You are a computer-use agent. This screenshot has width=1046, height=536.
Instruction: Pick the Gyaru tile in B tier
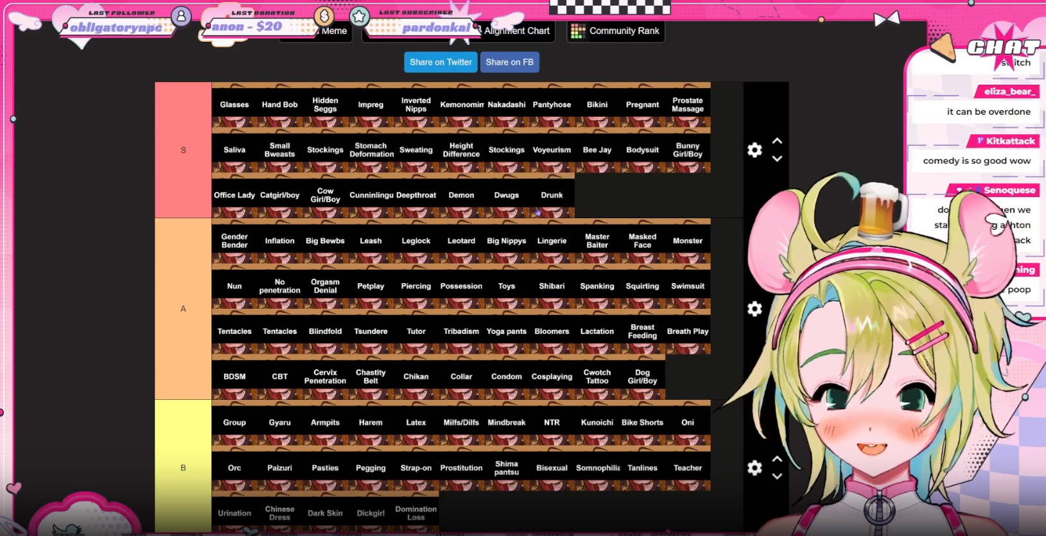point(280,423)
